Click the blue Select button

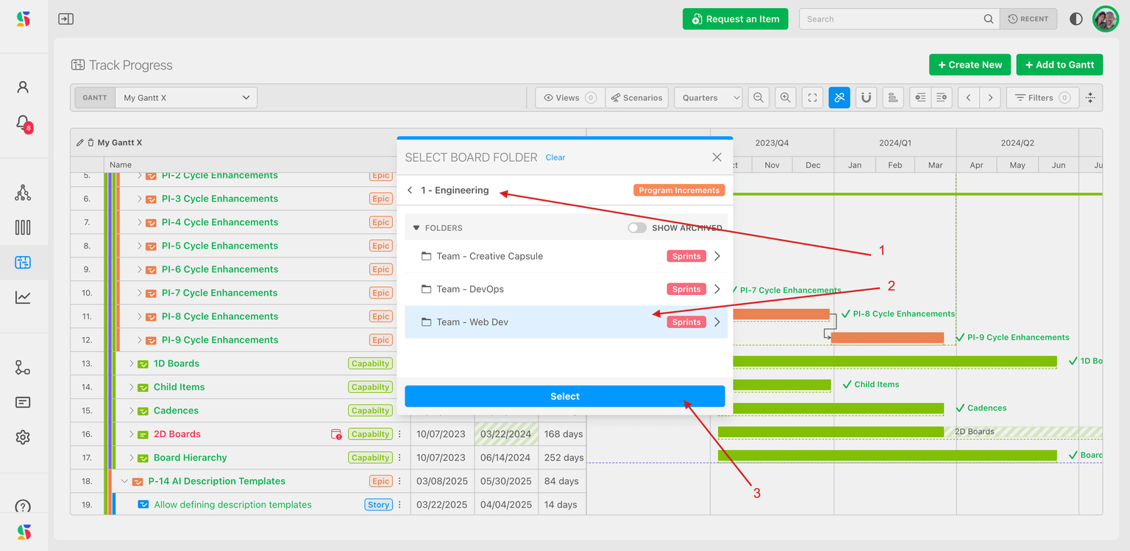[x=564, y=397]
